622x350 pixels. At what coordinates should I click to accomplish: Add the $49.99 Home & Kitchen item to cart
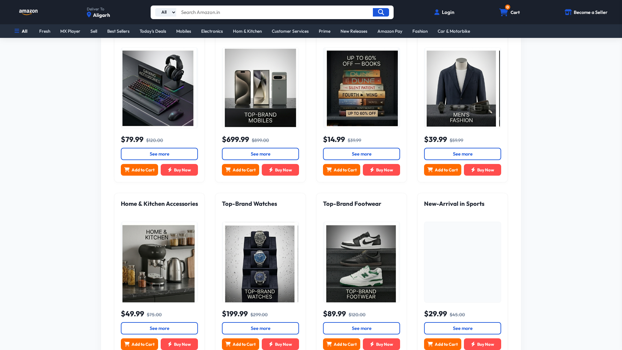[139, 344]
